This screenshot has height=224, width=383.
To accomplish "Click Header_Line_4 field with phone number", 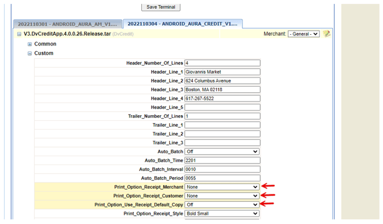I will point(222,99).
